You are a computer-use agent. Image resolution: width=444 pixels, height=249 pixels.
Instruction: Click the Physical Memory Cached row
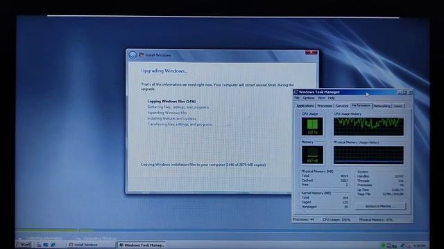coord(325,181)
